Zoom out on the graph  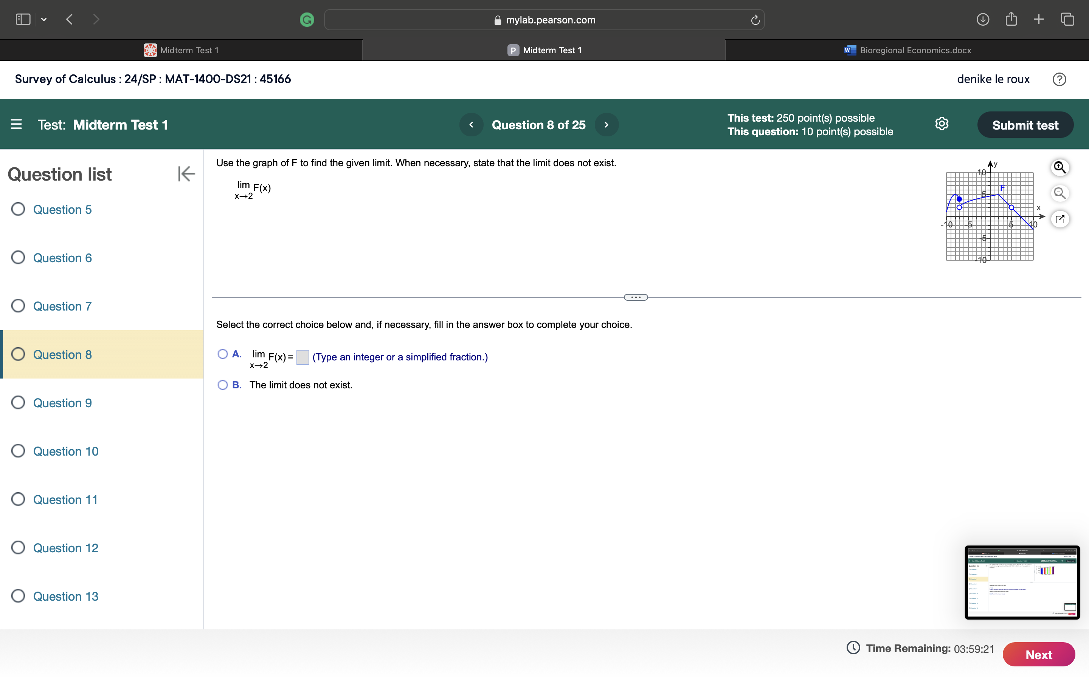(1060, 193)
